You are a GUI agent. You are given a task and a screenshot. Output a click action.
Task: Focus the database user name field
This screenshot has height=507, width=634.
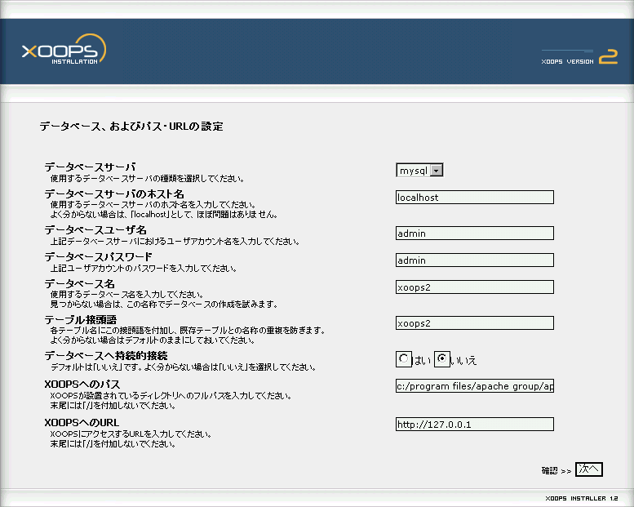pos(474,233)
